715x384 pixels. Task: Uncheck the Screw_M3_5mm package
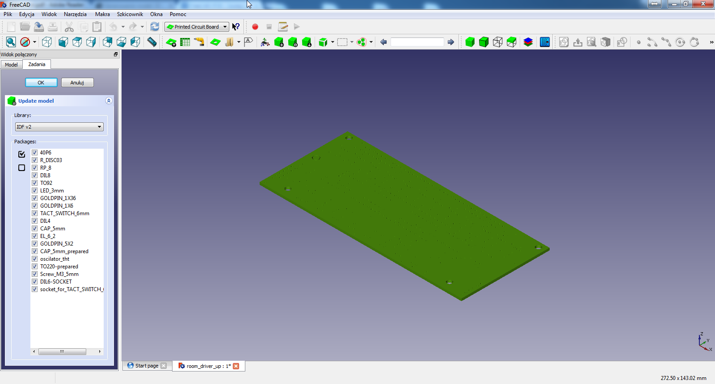click(34, 274)
